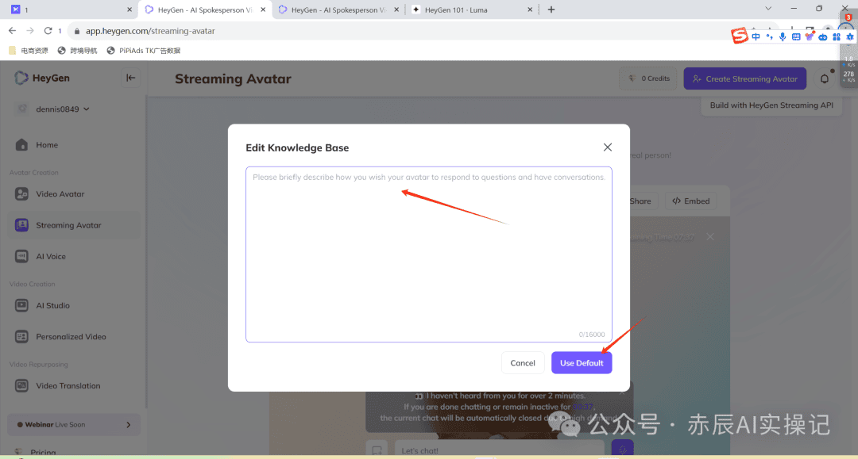Click the AI Voice sidebar icon
The image size is (858, 459).
click(x=22, y=257)
